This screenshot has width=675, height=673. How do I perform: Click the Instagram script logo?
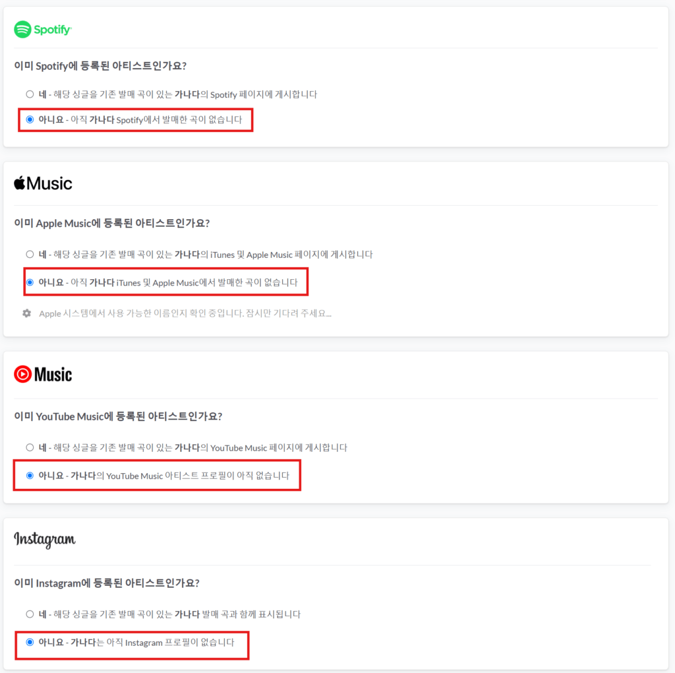click(45, 539)
